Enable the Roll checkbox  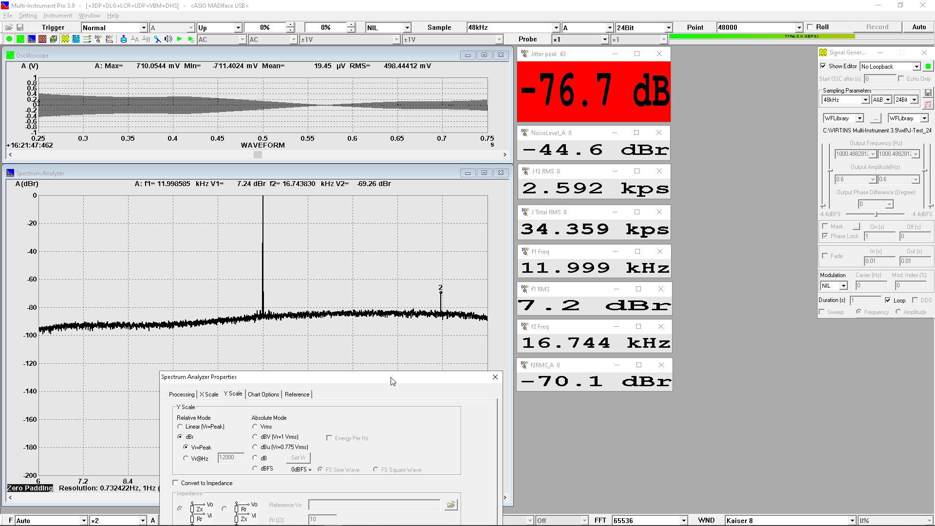click(x=810, y=27)
